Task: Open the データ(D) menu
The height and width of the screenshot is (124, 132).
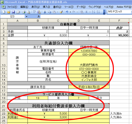Action: click(x=81, y=7)
